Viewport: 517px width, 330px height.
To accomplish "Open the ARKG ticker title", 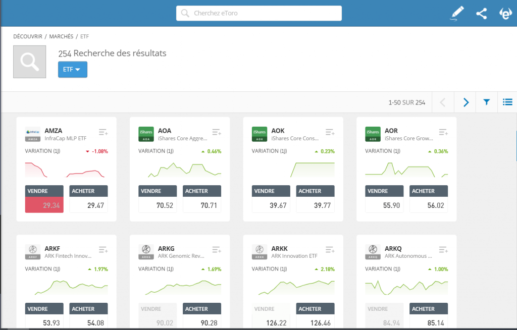I will 166,248.
